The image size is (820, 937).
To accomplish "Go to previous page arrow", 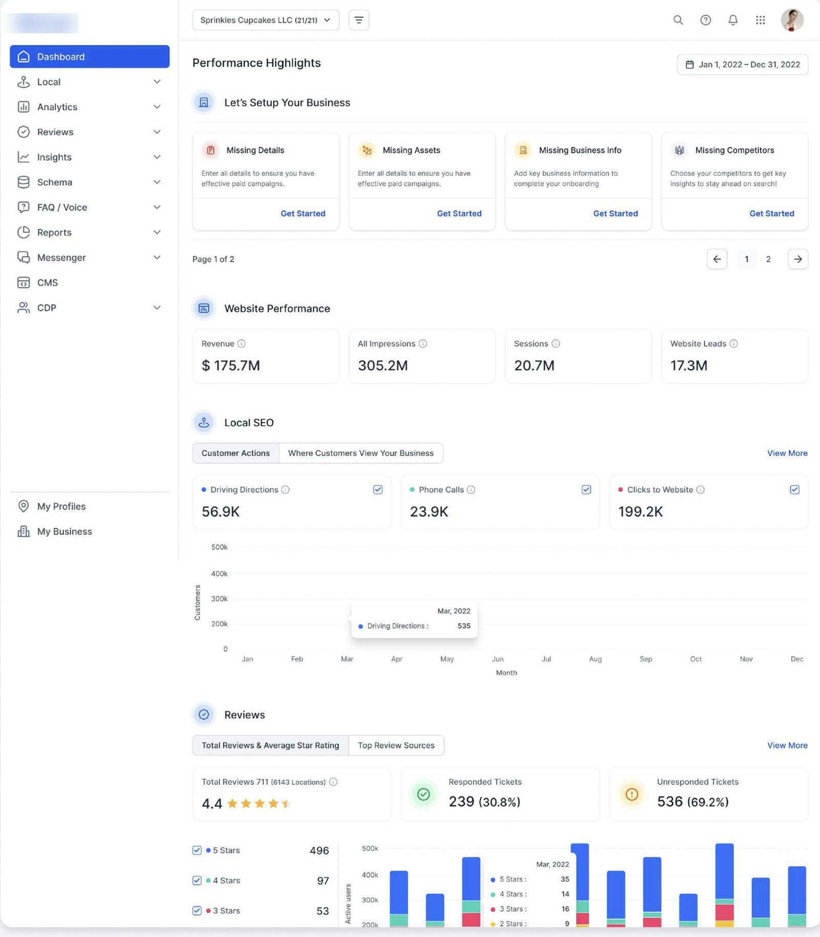I will click(x=717, y=259).
